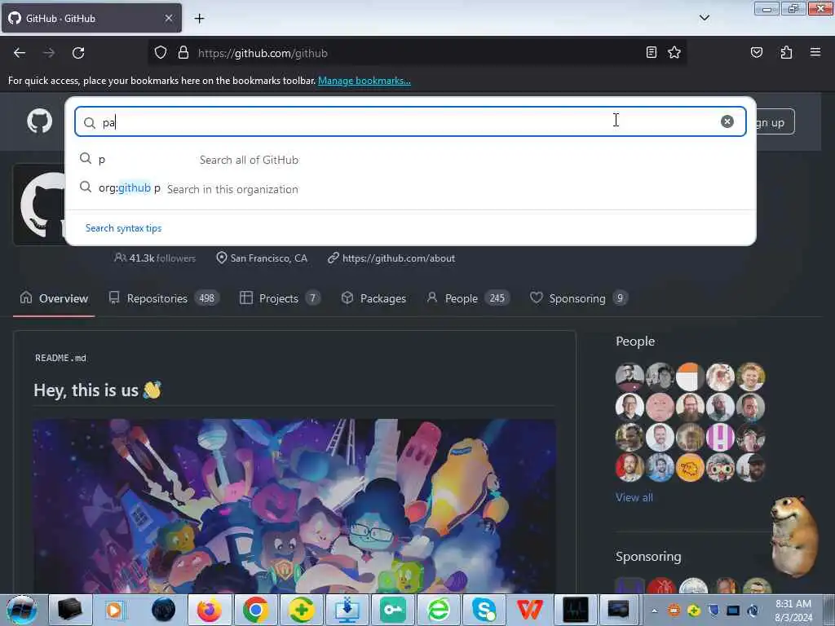Reload the GitHub page
Screen dimensions: 835x626
[78, 53]
